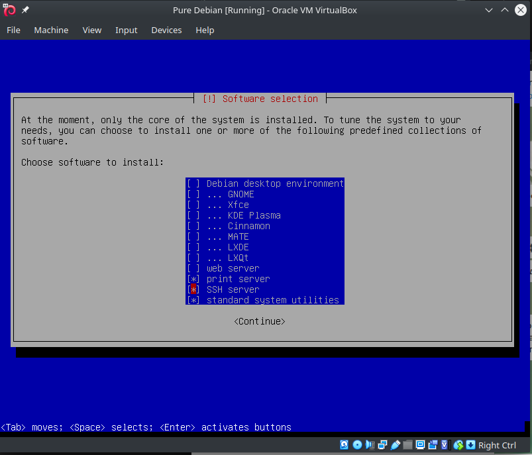Click the recording status icon

(x=433, y=444)
